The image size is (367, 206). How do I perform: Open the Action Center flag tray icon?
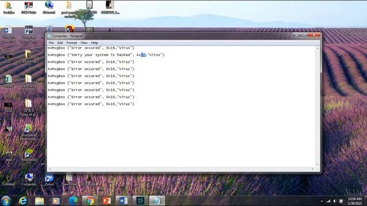pos(341,201)
